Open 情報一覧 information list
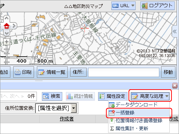Viewport: 179px width, 134px height. tap(52, 72)
